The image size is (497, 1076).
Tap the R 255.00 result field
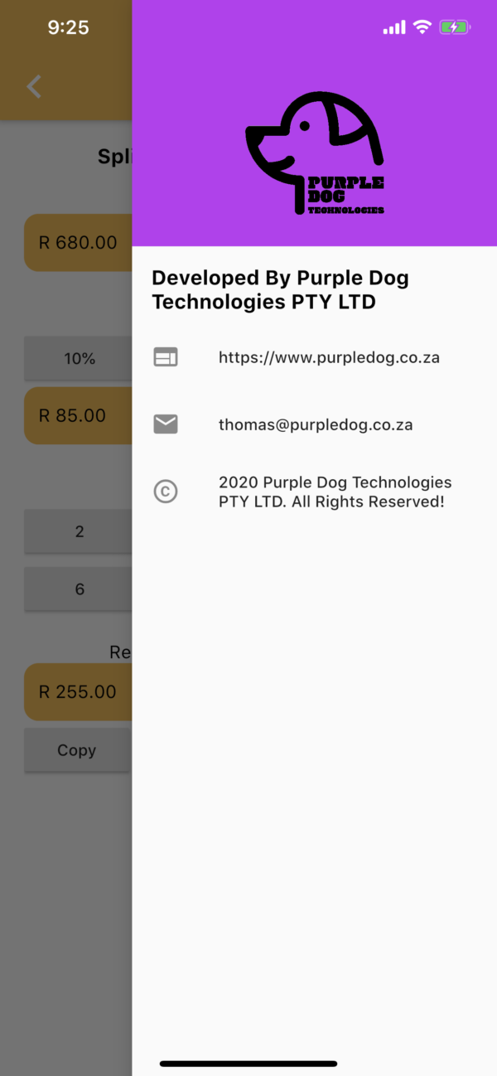coord(79,691)
